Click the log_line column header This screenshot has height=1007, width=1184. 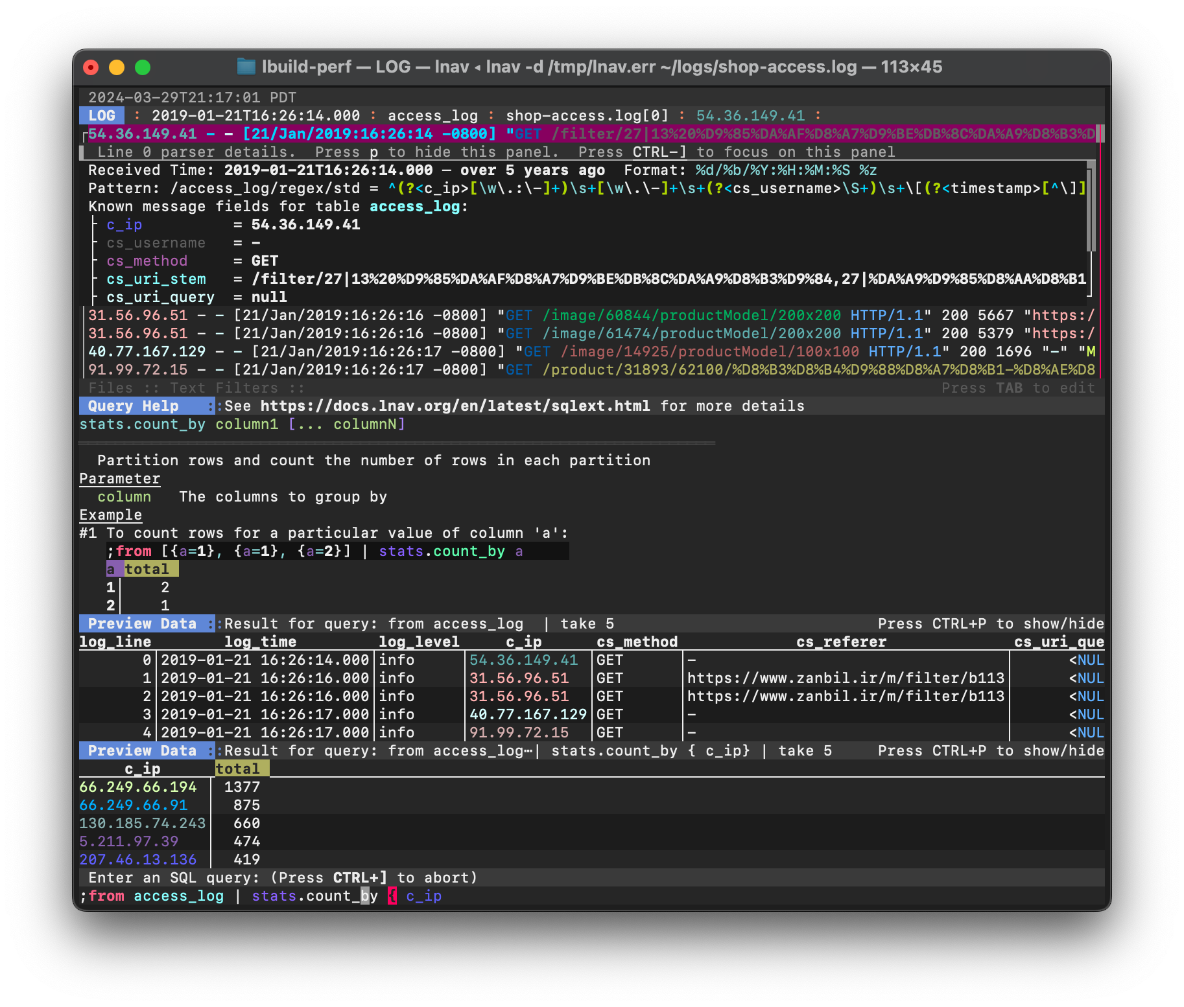pyautogui.click(x=115, y=642)
